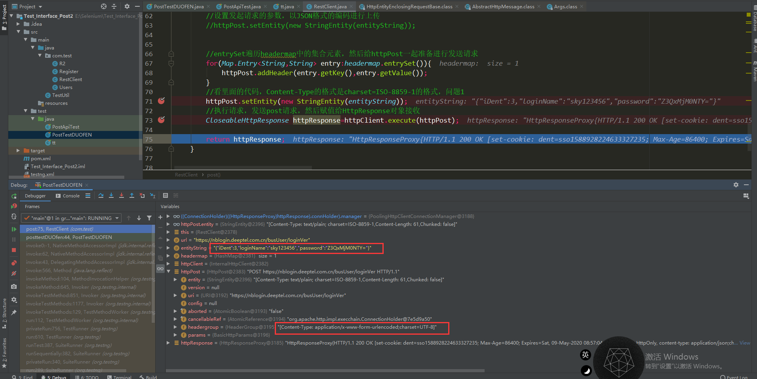Image resolution: width=757 pixels, height=379 pixels.
Task: Click the post() breadcrumb
Action: pyautogui.click(x=214, y=175)
